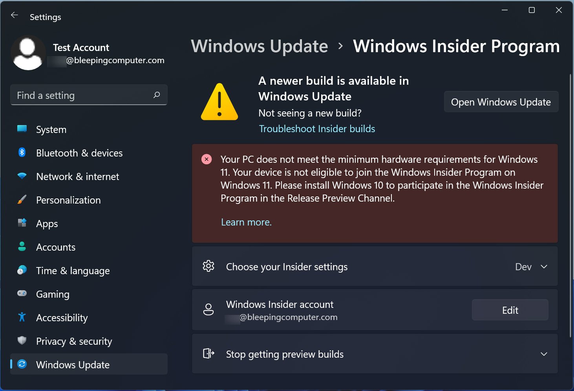The image size is (574, 391).
Task: Click the Time & language globe icon
Action: pyautogui.click(x=22, y=270)
